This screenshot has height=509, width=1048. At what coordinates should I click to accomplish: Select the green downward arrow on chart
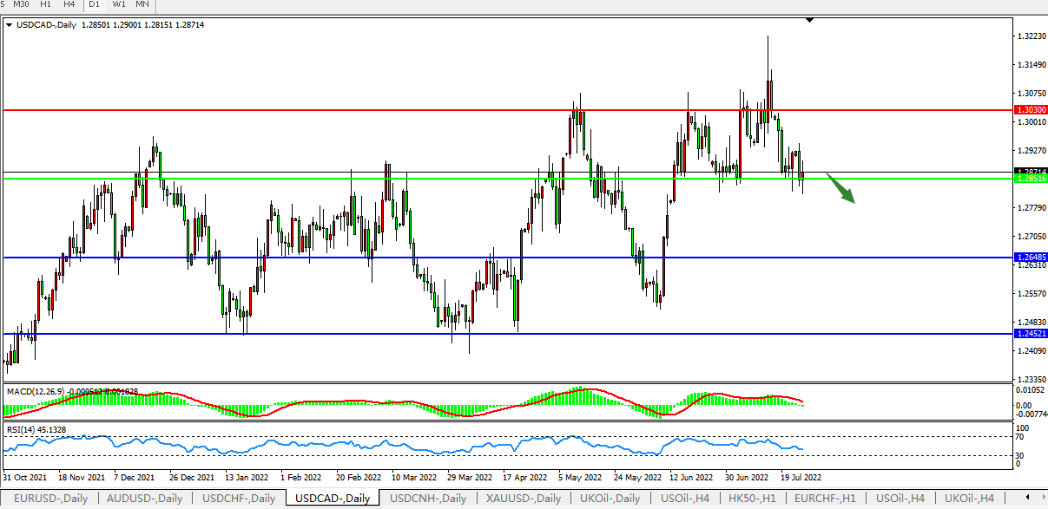click(x=840, y=187)
